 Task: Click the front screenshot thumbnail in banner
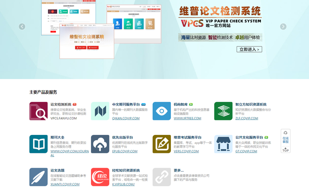87,41
